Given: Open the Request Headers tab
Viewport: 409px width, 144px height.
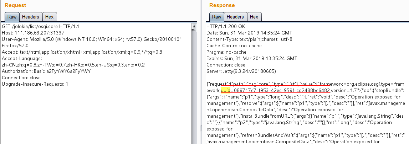Looking at the screenshot, I should tap(31, 17).
